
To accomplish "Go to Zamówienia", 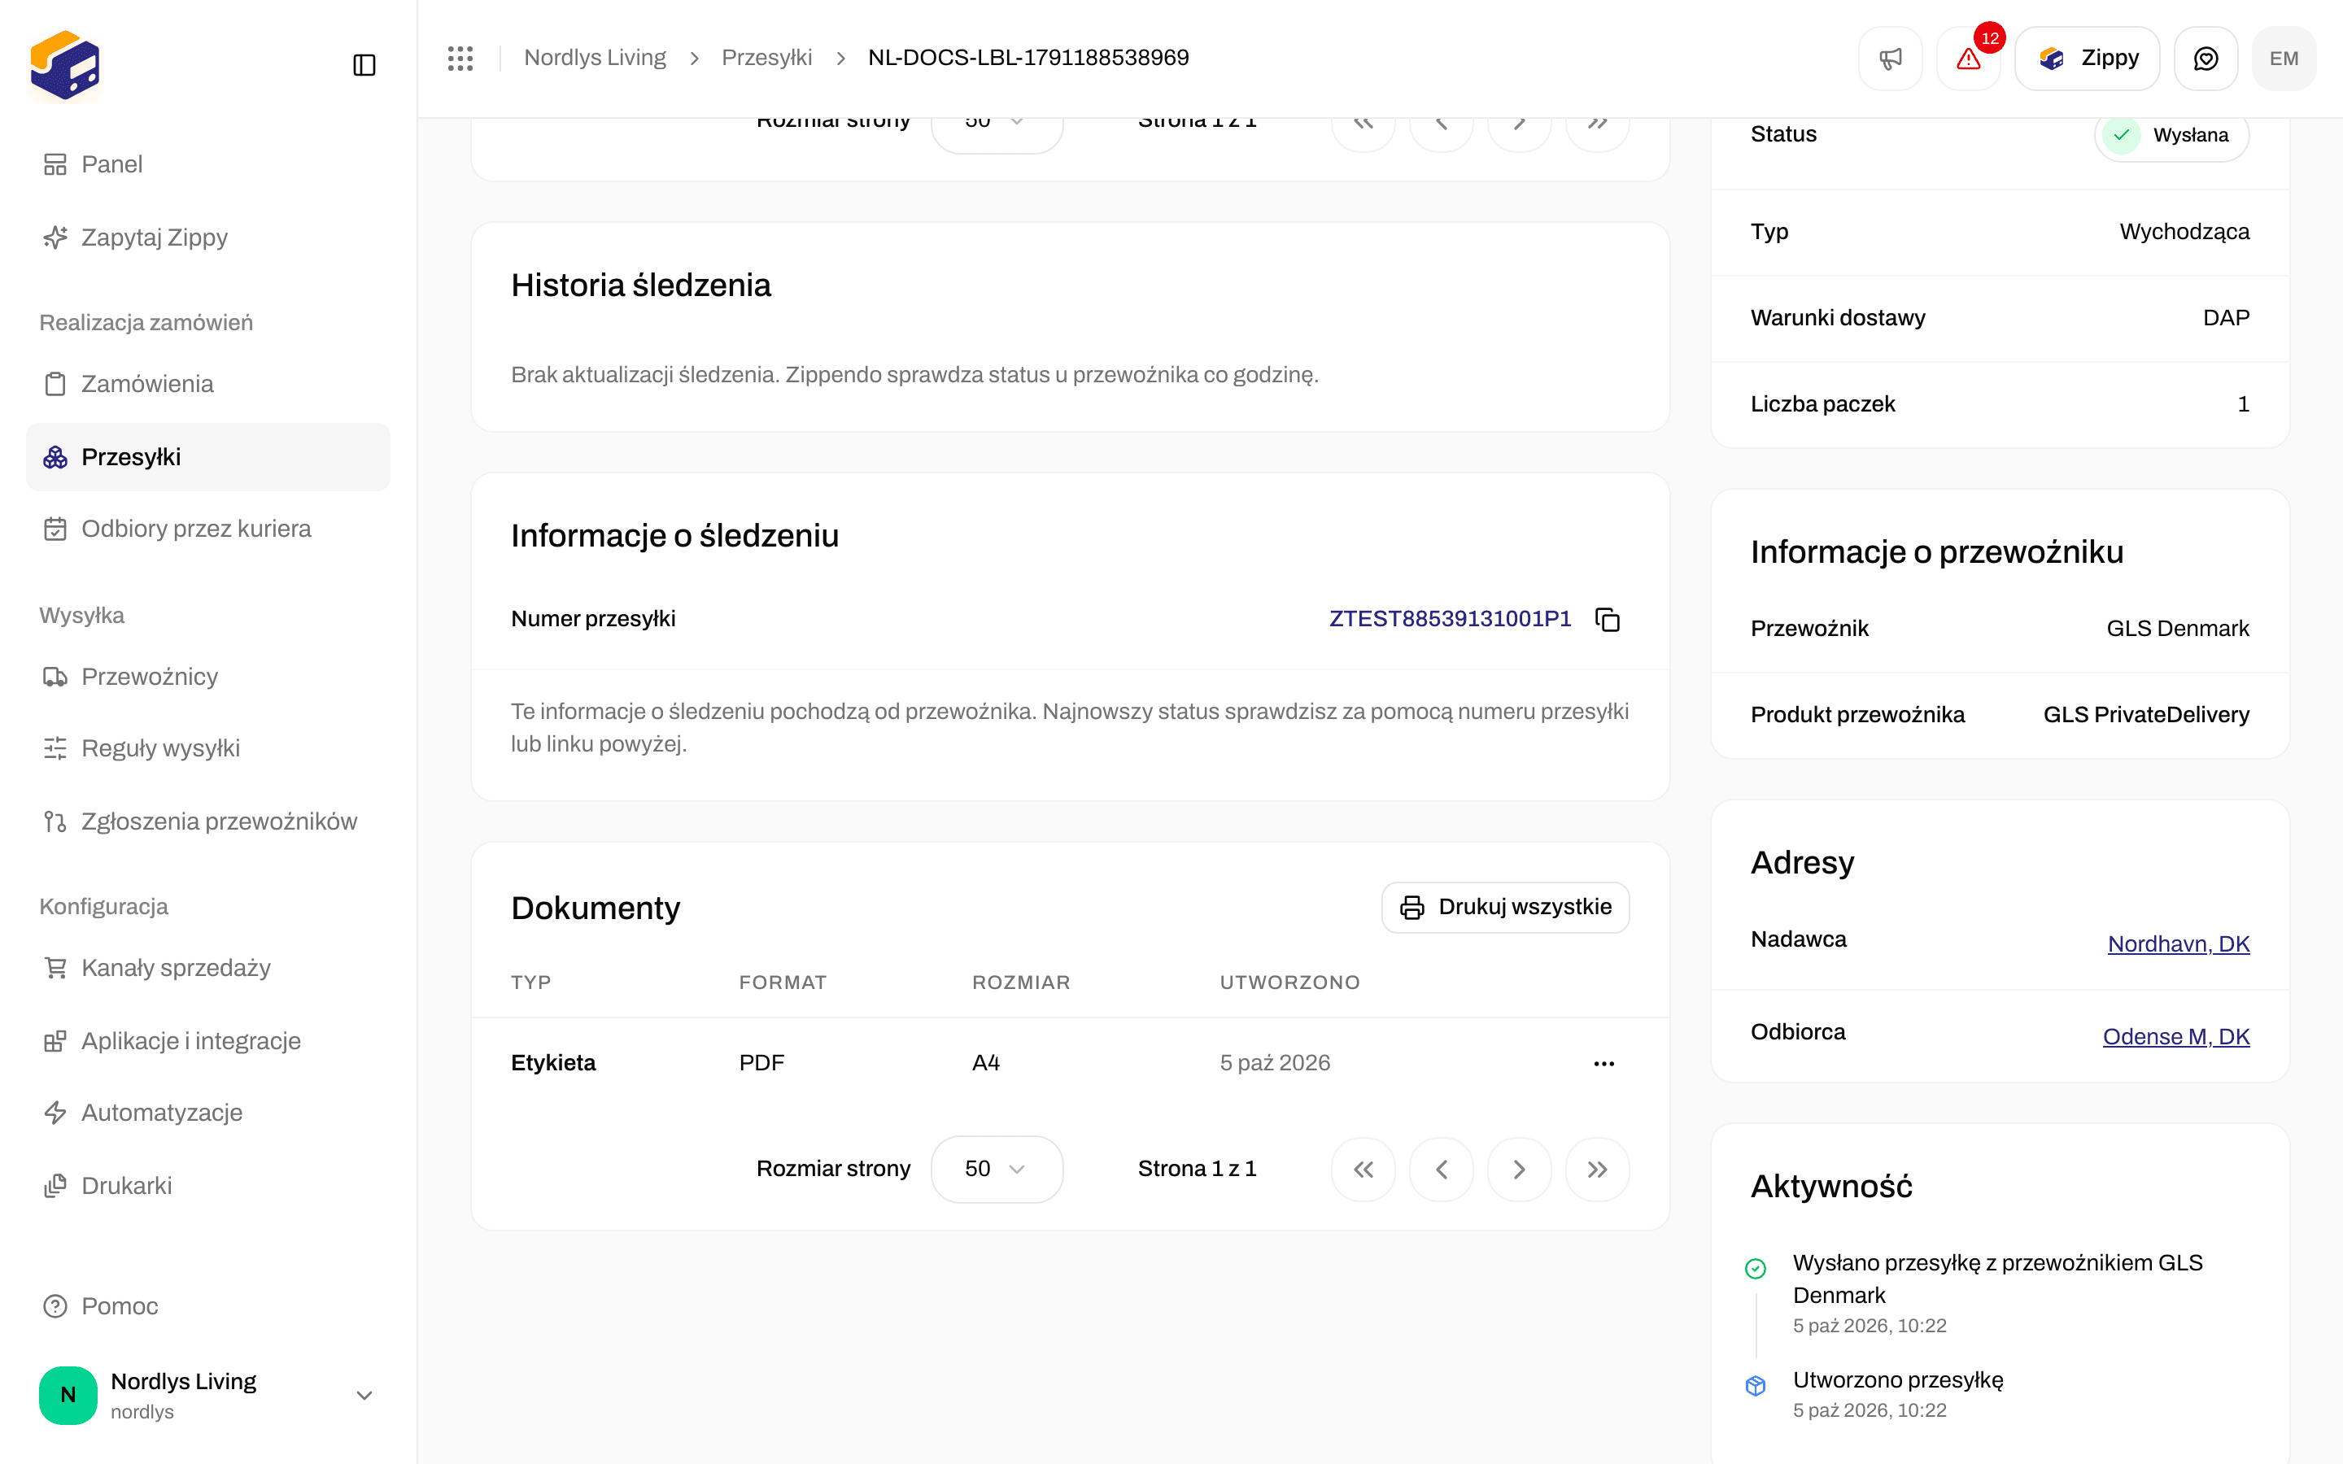I will [208, 383].
